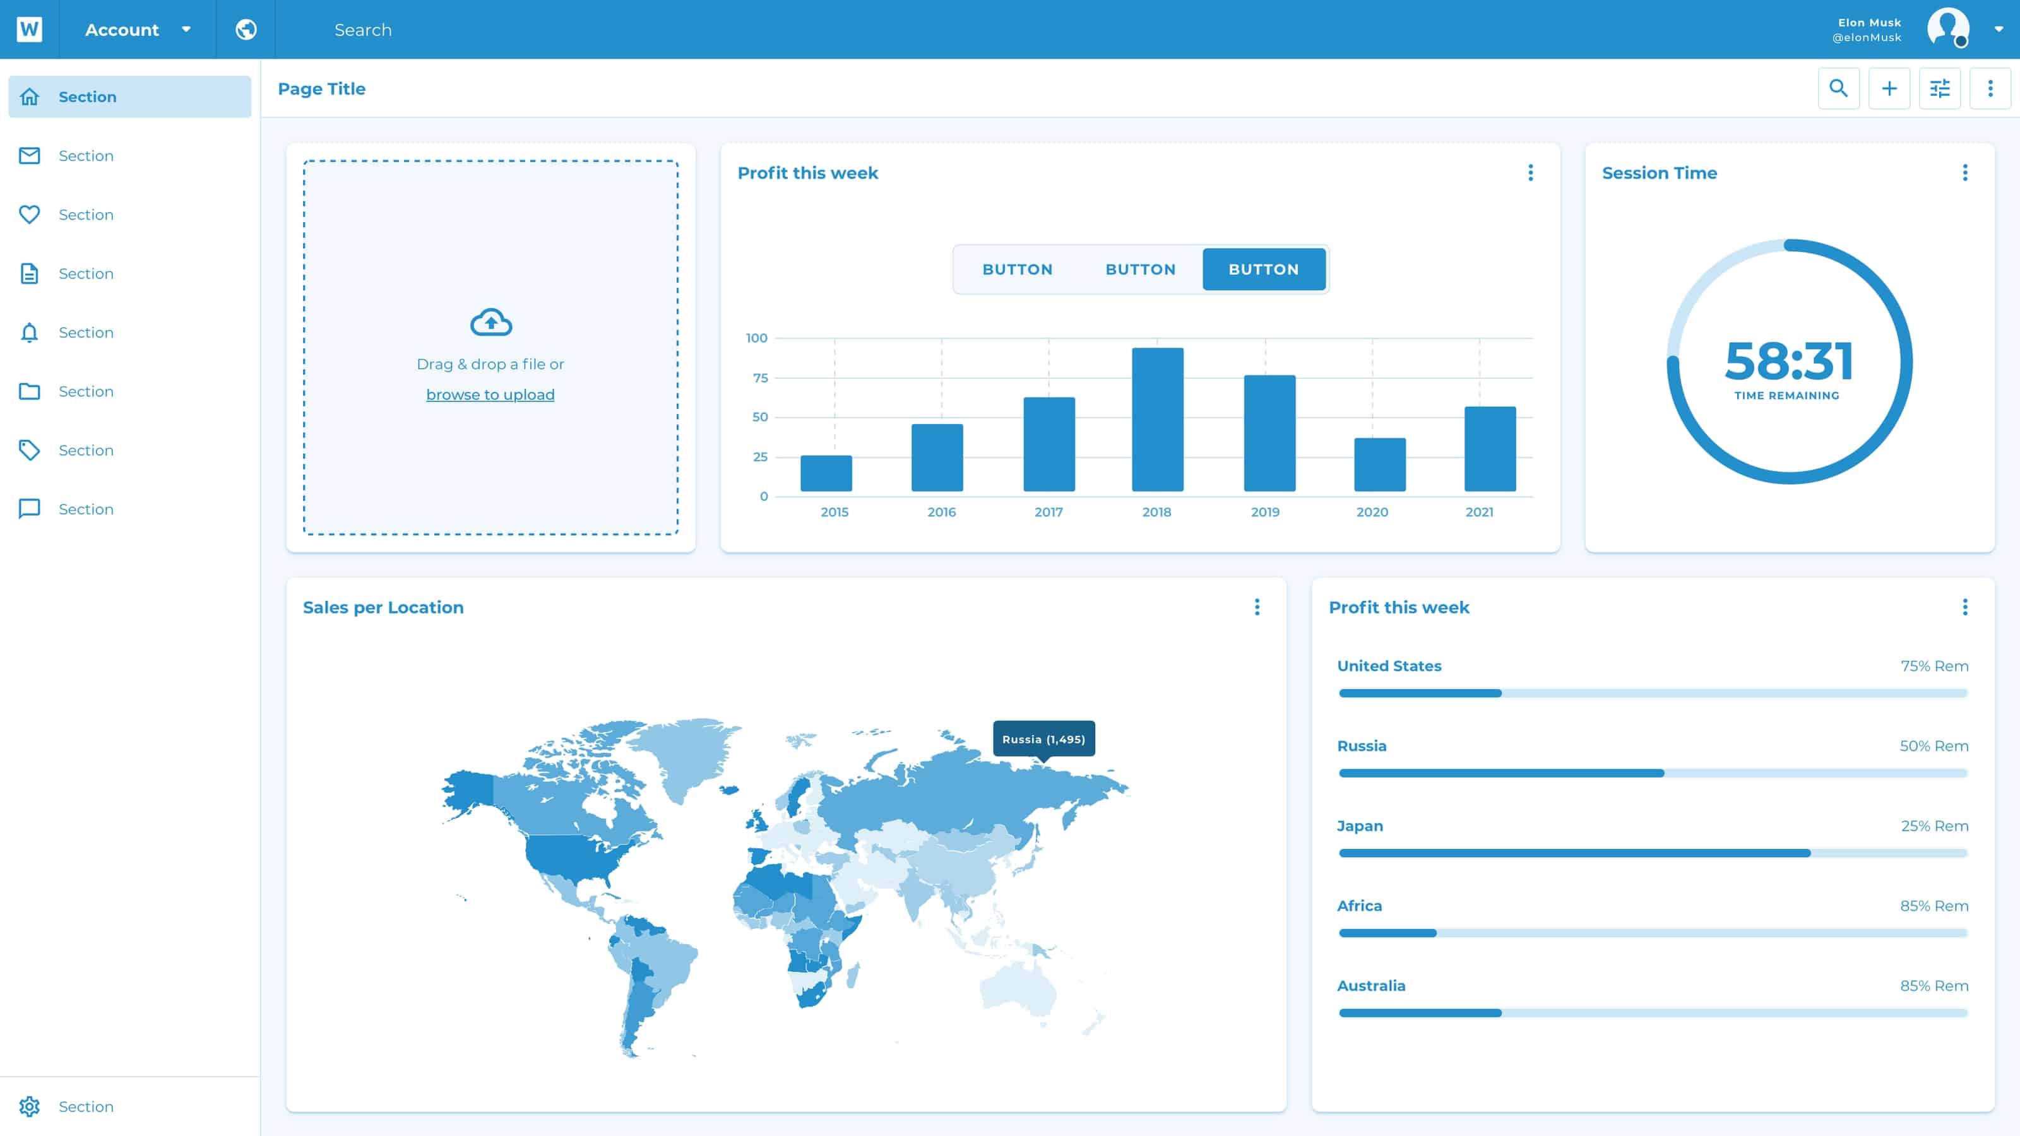This screenshot has width=2020, height=1136.
Task: Open the Session Time card kebab menu
Action: click(1965, 172)
